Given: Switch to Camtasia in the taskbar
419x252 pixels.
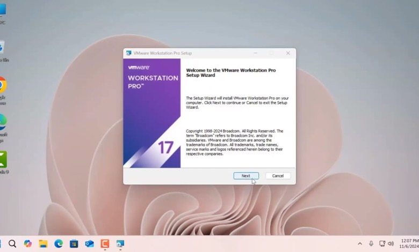Looking at the screenshot, I should coord(105,244).
